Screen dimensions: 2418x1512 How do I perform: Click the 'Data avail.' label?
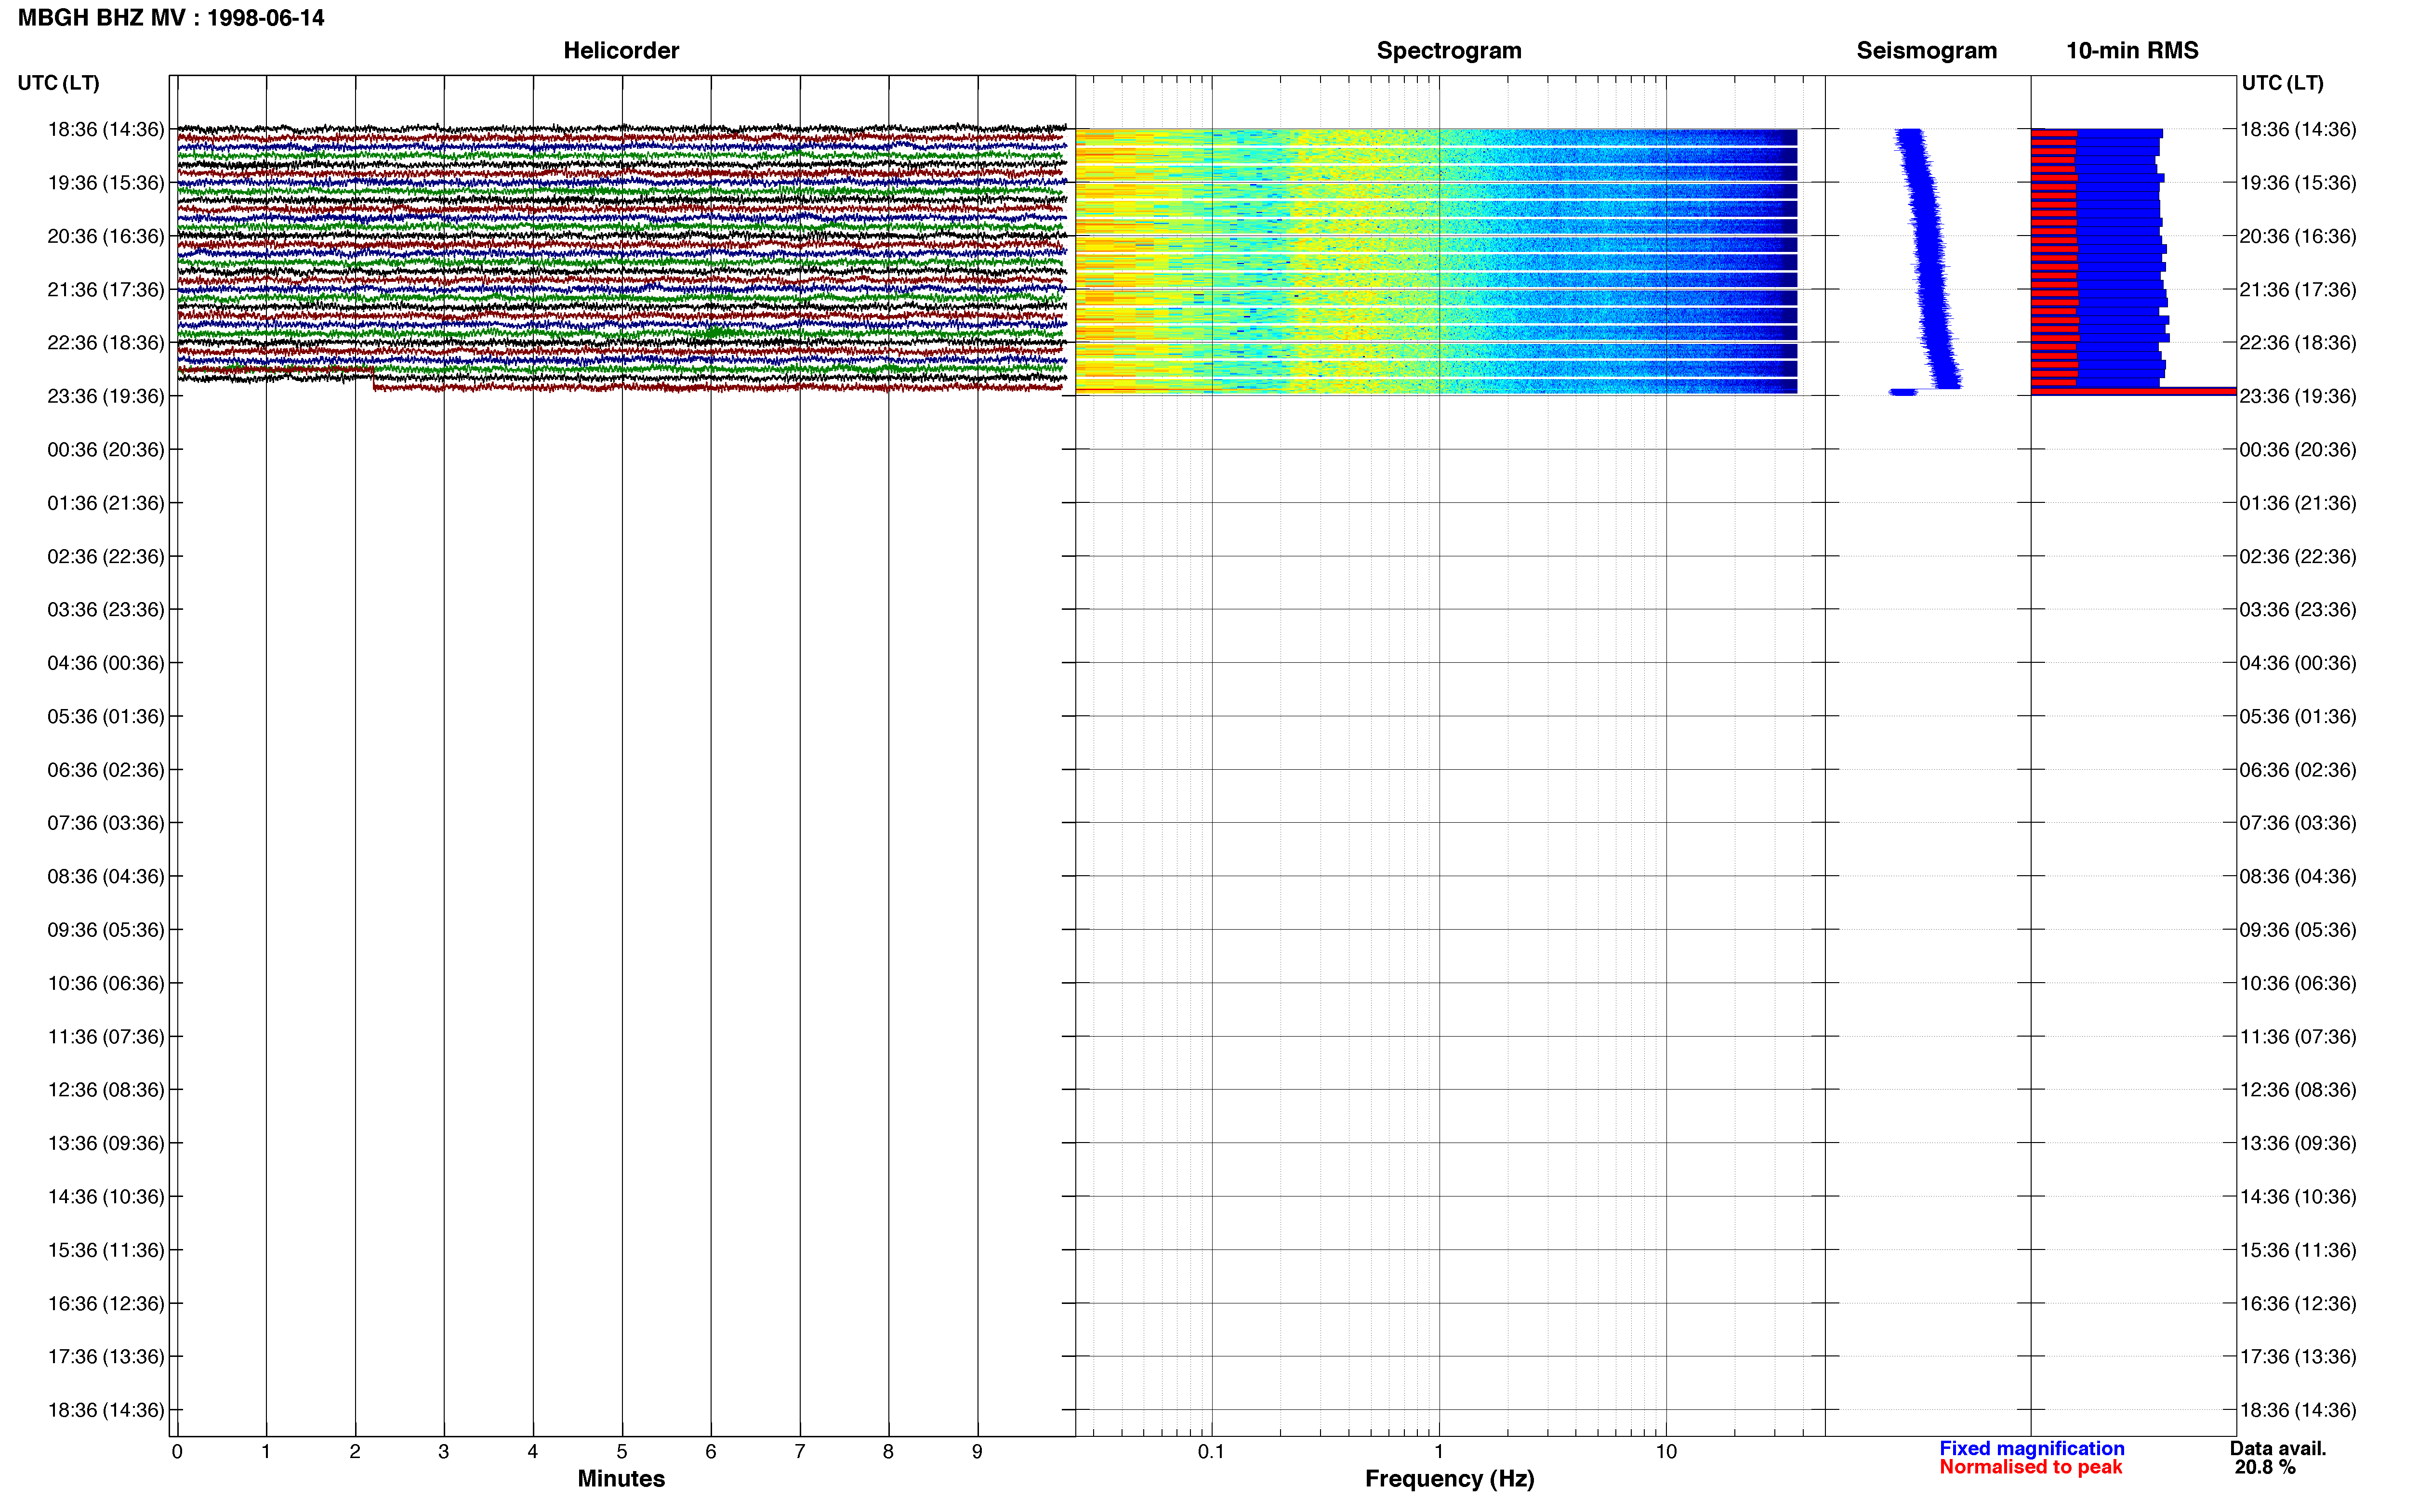click(2277, 1448)
